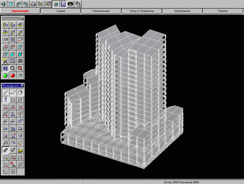Click the camera snapshot icon in top toolbar

click(x=70, y=4)
